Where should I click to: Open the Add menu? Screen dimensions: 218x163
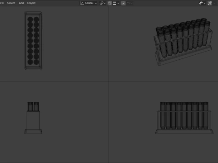[21, 3]
